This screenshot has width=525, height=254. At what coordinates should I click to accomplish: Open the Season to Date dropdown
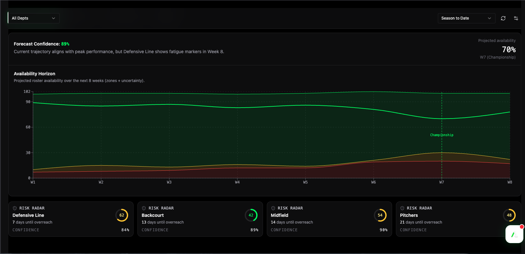(x=466, y=18)
